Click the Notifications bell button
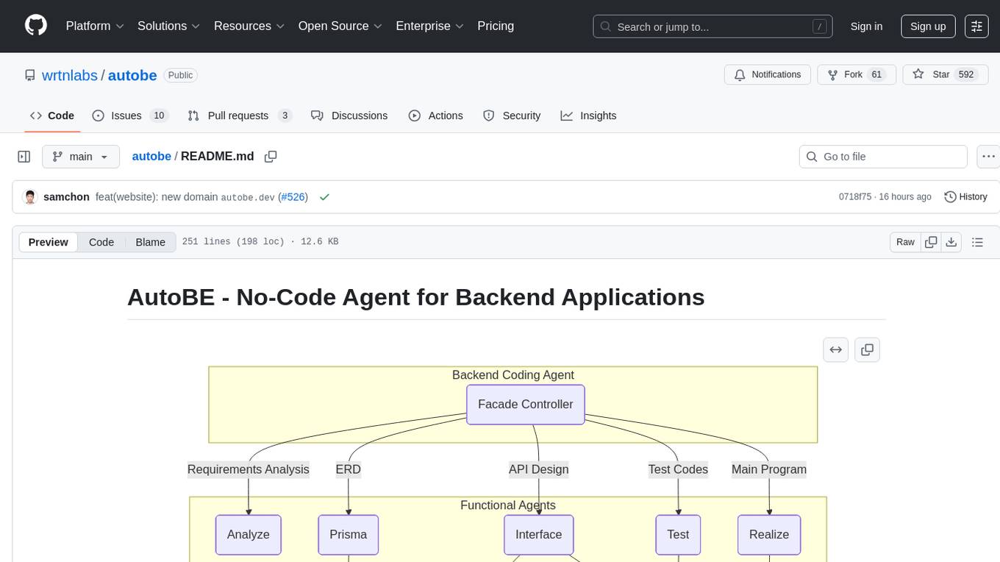Image resolution: width=1000 pixels, height=562 pixels. pos(768,75)
